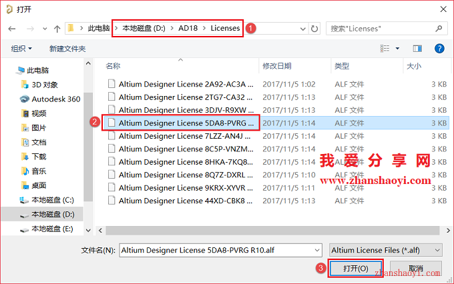Select file License 2TG7-CA32
Viewport: 454px width, 284px height.
[x=186, y=97]
